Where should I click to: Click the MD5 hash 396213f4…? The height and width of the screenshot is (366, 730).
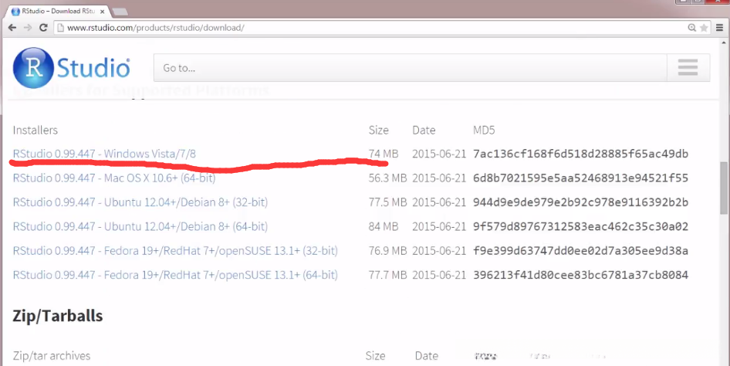[580, 275]
